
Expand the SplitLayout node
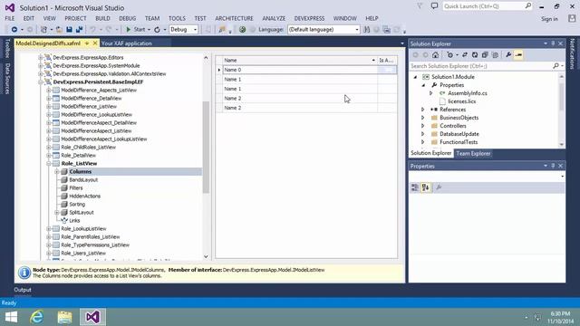pyautogui.click(x=56, y=212)
